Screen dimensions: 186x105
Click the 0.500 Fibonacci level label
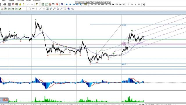[124, 43]
